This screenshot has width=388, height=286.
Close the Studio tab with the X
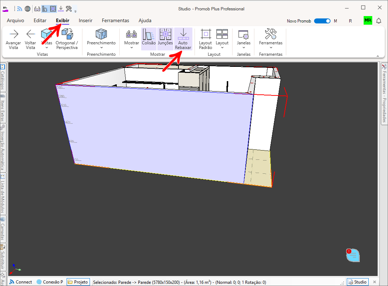[374, 282]
